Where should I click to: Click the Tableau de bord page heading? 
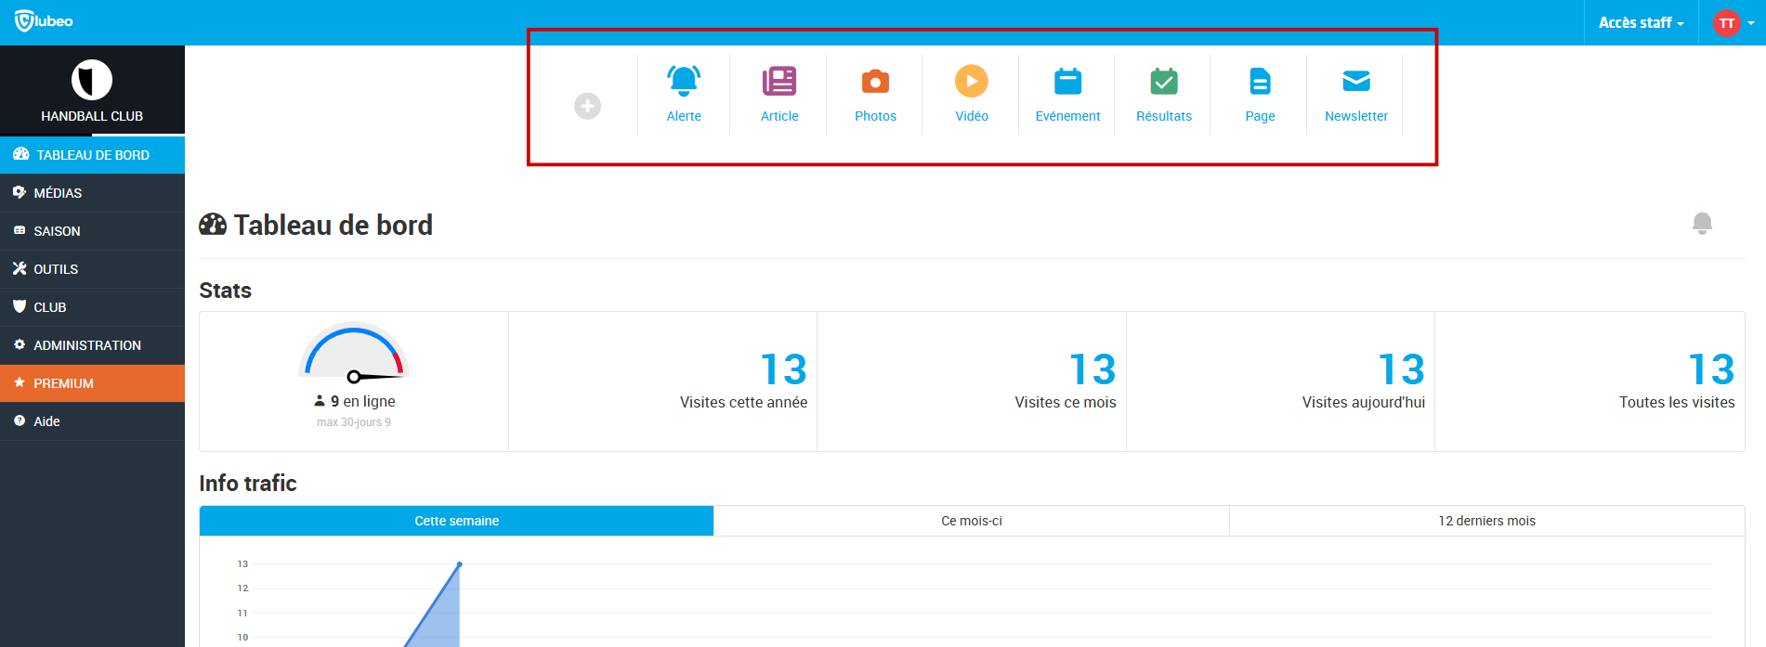click(316, 225)
